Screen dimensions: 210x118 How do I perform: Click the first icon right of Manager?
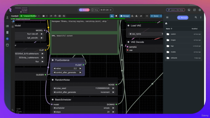132,16
